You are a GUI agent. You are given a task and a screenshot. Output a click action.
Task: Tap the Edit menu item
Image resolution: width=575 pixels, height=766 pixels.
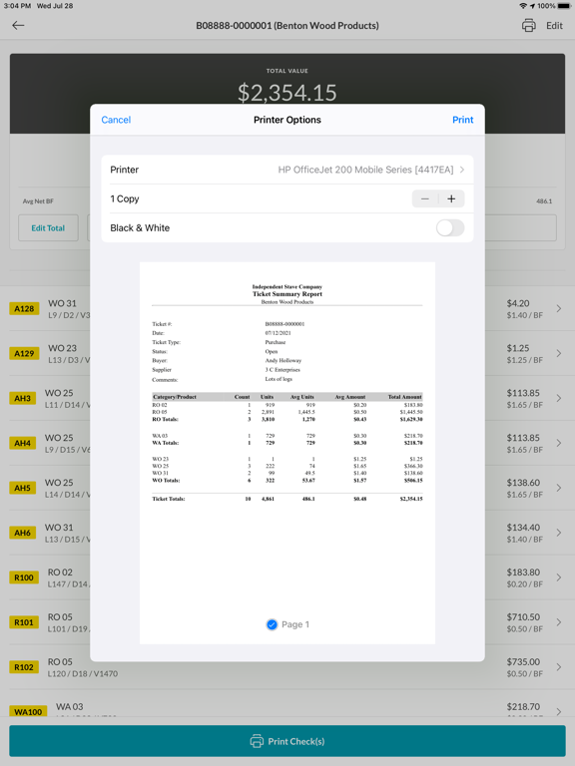point(554,25)
